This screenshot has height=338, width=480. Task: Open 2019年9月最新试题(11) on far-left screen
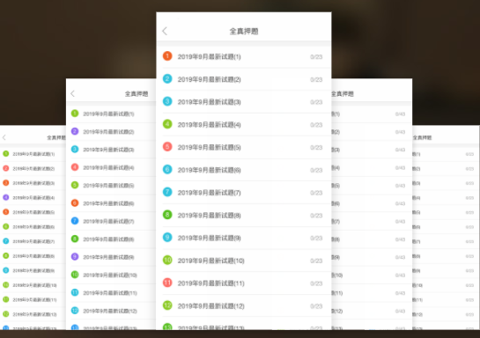click(x=33, y=299)
